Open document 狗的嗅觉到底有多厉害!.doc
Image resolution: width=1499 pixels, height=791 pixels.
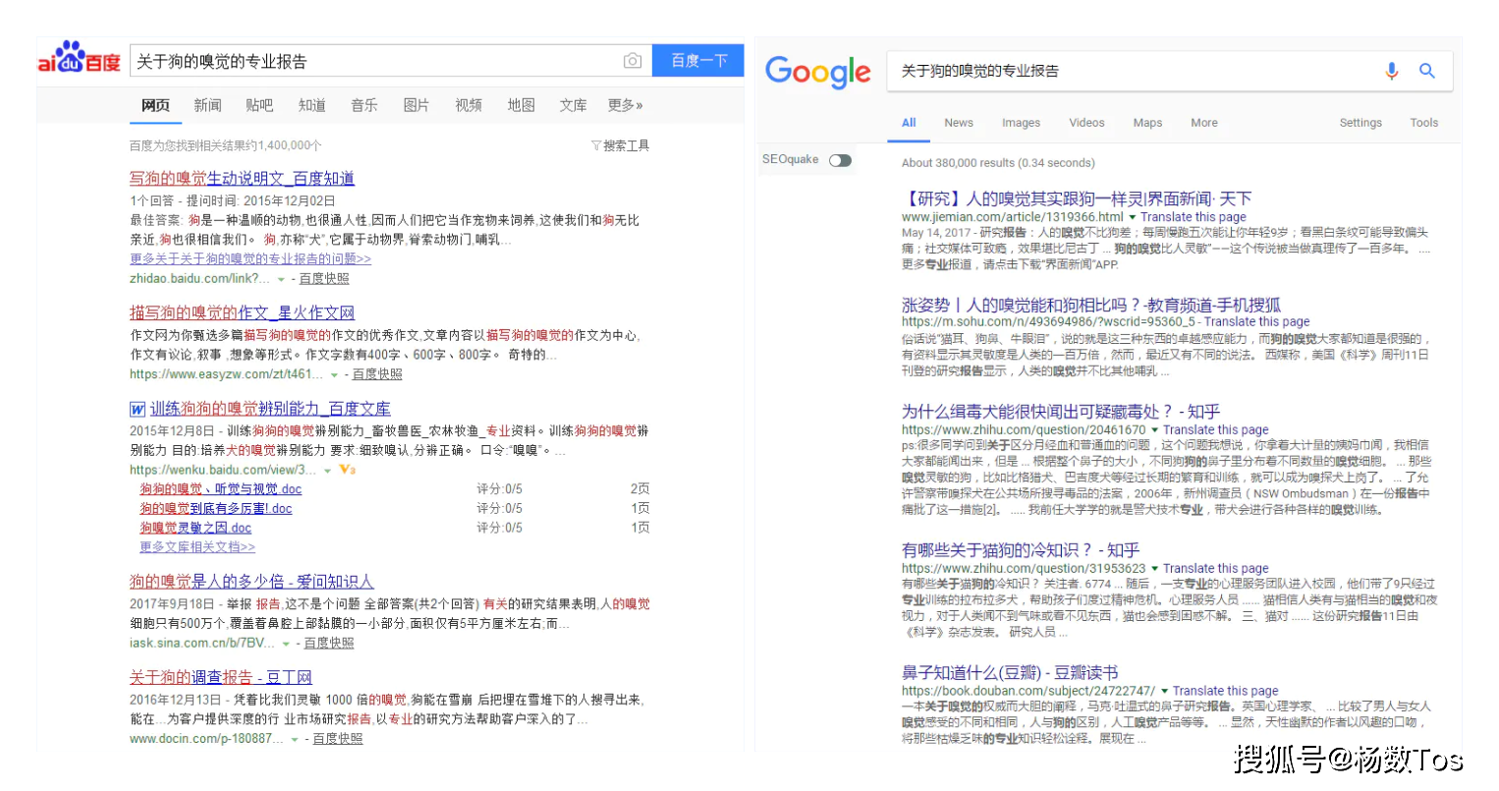(215, 509)
